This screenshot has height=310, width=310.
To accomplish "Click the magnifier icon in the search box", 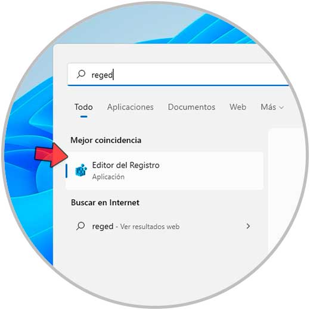I will click(81, 75).
